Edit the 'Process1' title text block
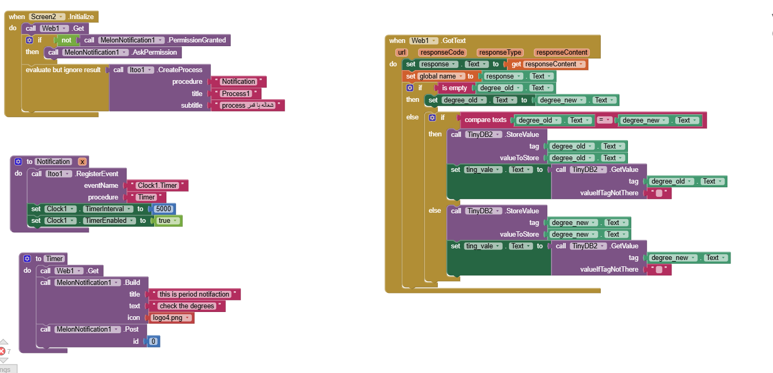The width and height of the screenshot is (773, 373). coord(236,93)
